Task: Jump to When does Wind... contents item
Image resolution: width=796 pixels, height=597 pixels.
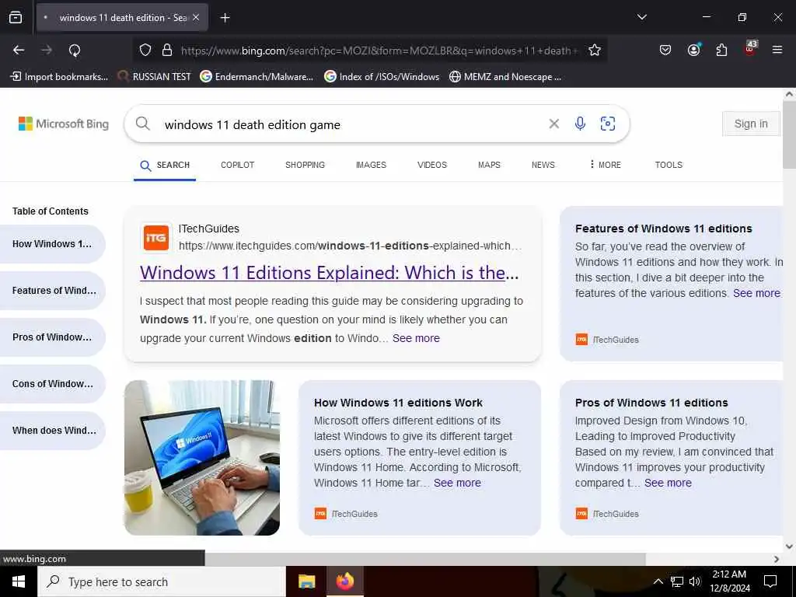Action: point(52,431)
